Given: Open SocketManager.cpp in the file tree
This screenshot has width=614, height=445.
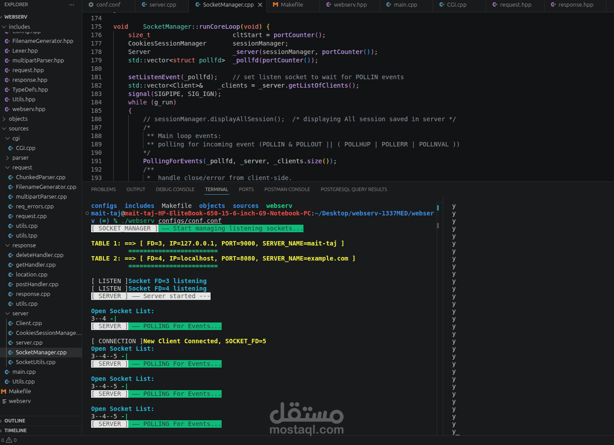Looking at the screenshot, I should 41,353.
